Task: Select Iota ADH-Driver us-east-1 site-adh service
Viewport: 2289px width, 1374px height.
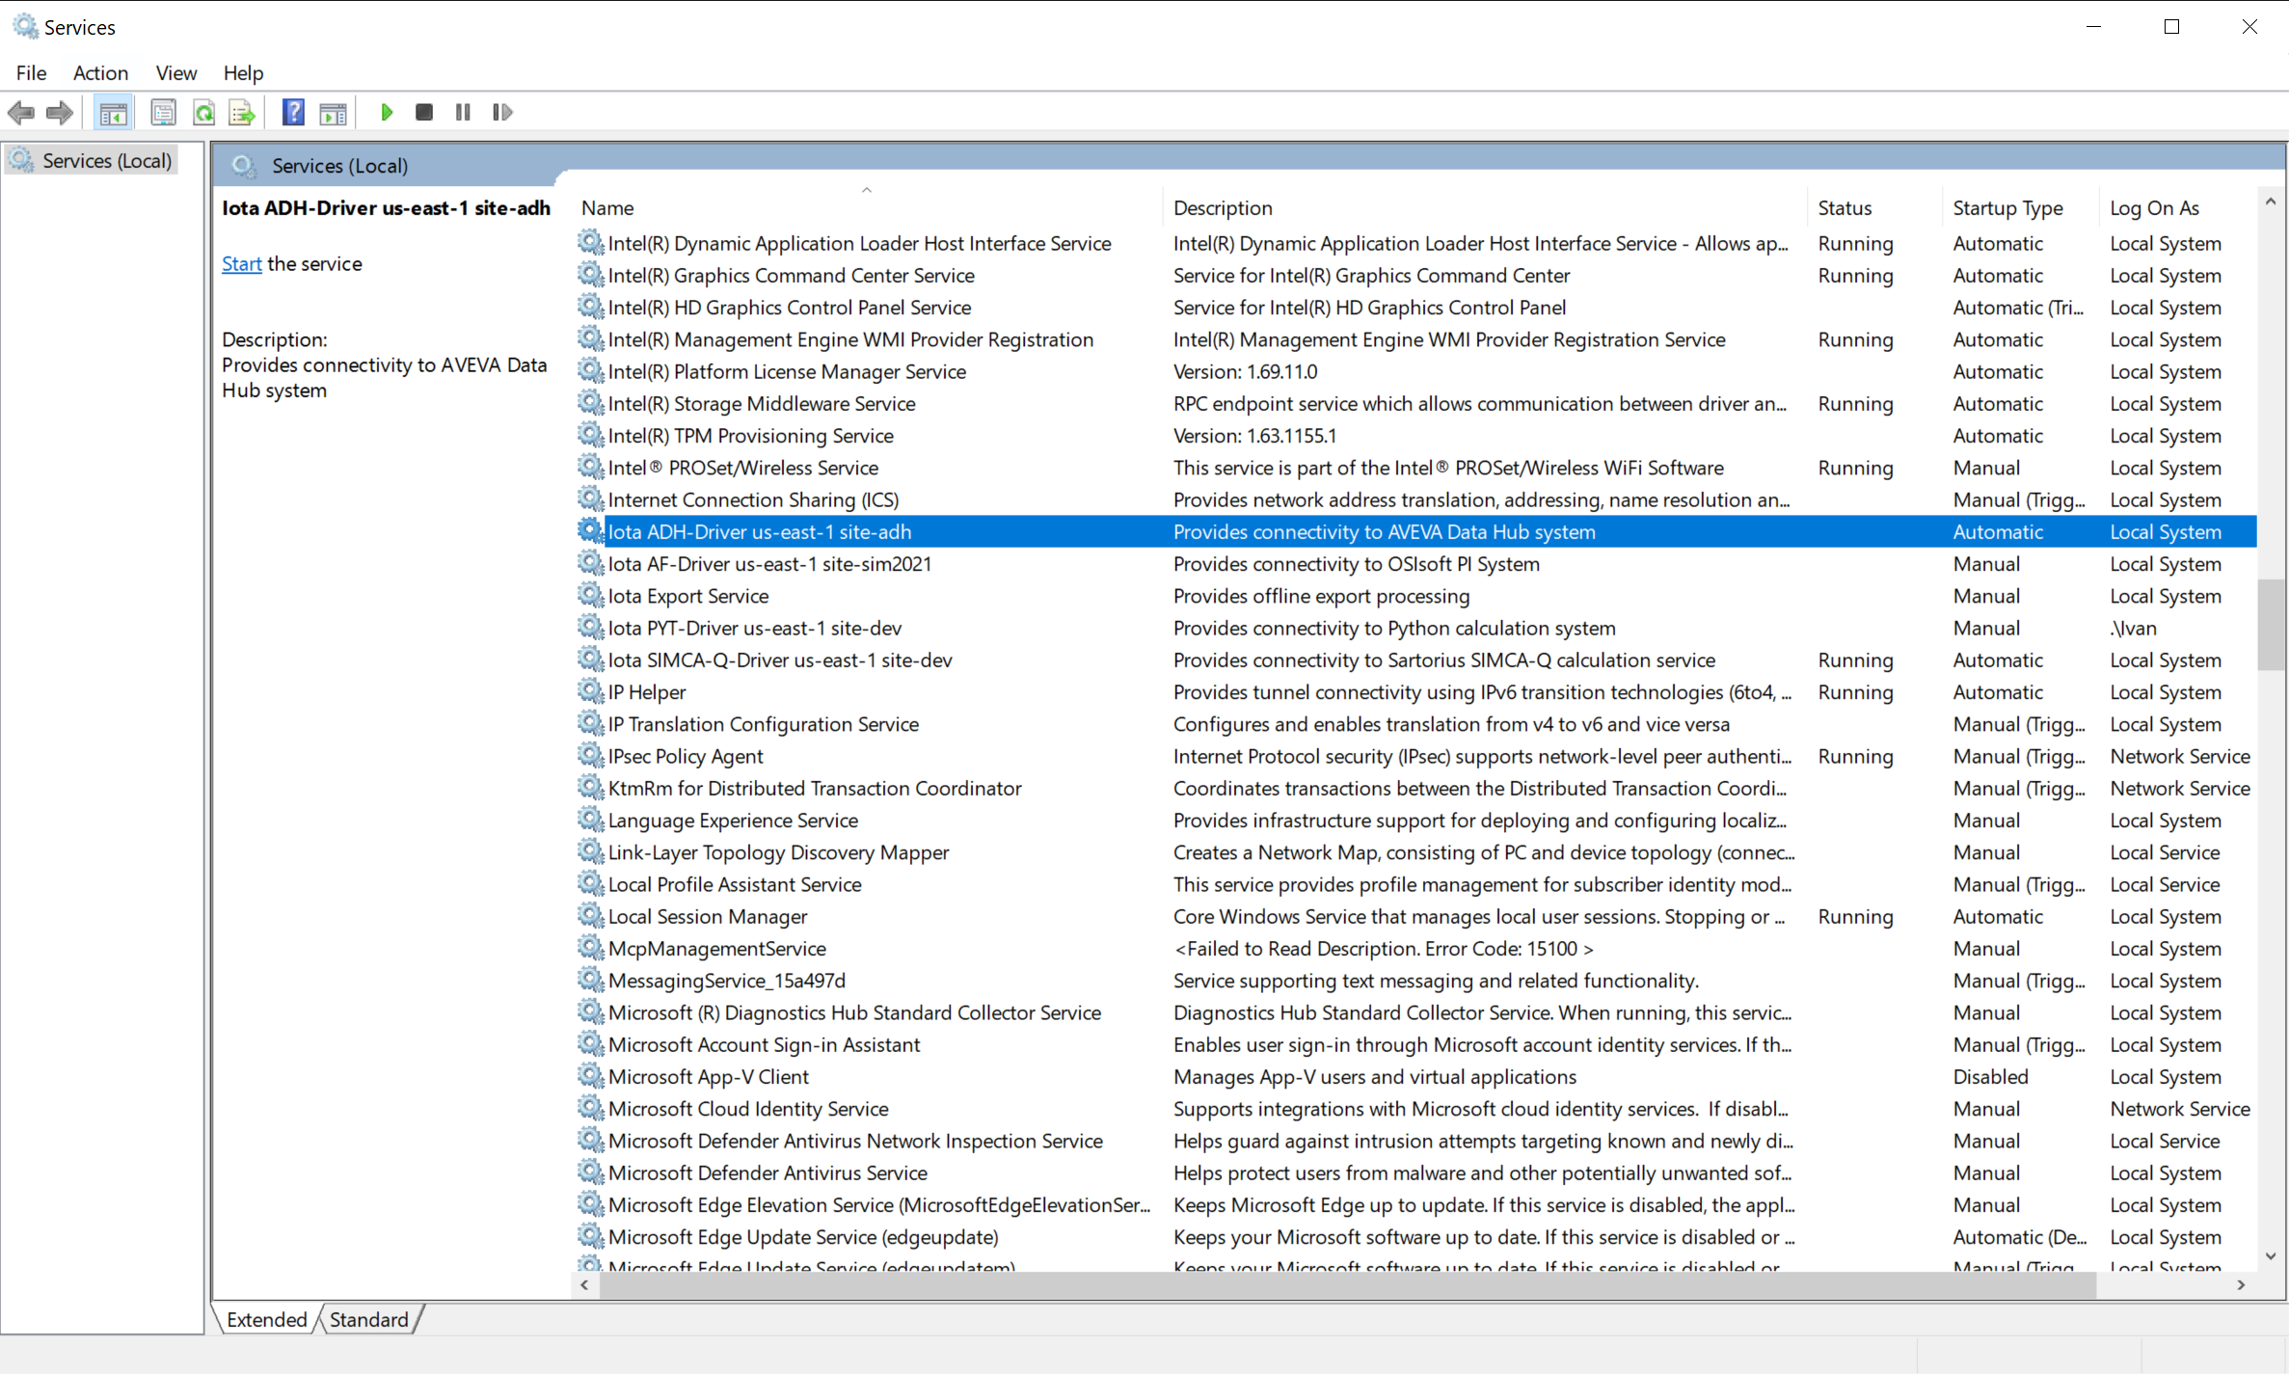Action: 1415,531
